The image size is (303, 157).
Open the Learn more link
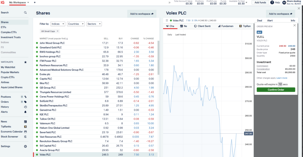(x=282, y=78)
